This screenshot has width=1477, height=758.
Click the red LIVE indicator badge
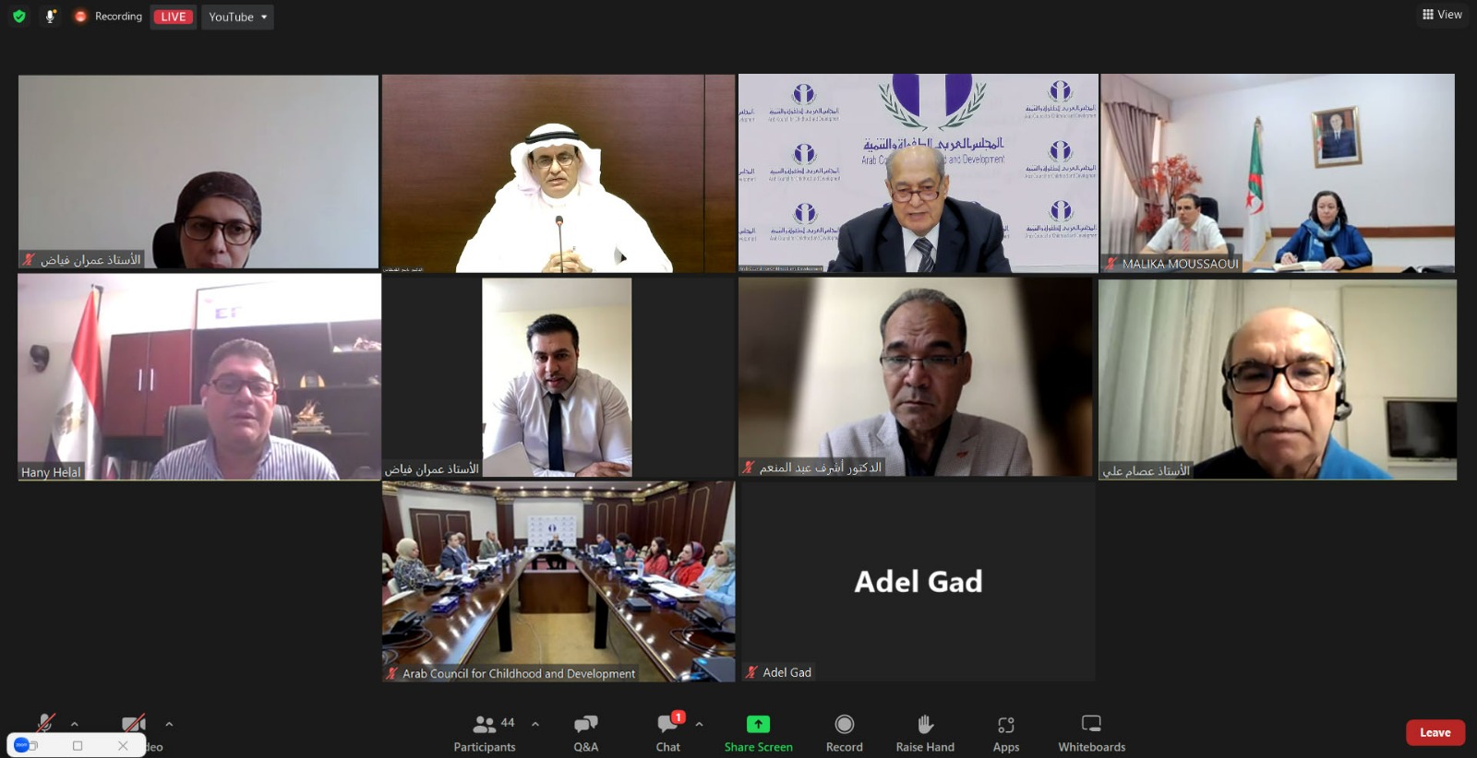point(174,17)
